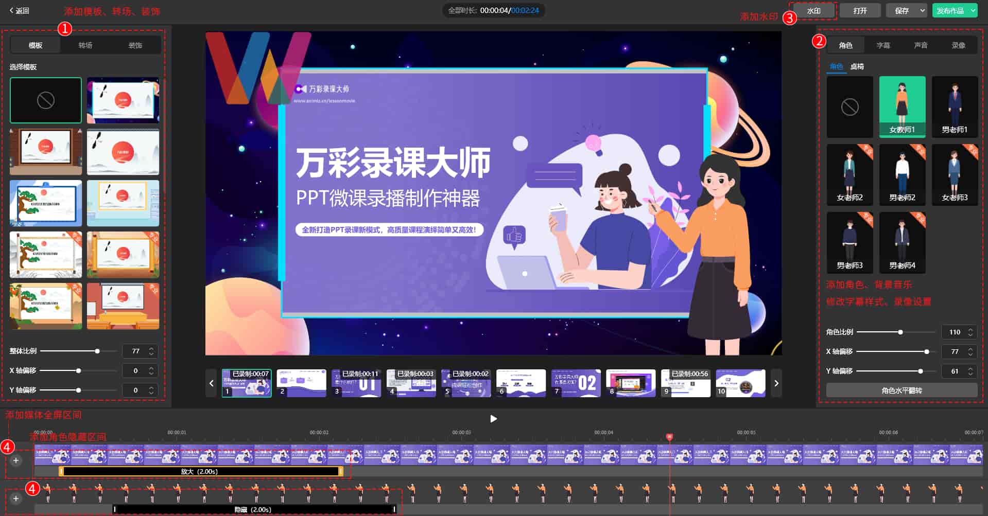This screenshot has height=516, width=988.
Task: Expand the 保存 dropdown arrow
Action: 922,10
